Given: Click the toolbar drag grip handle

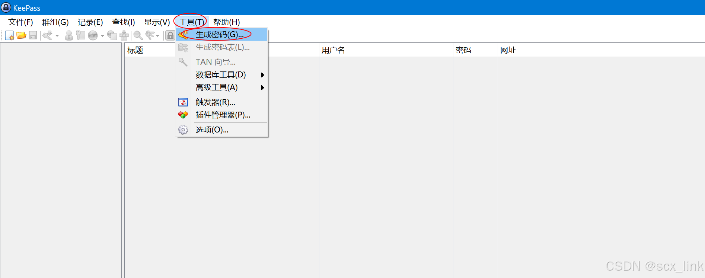Looking at the screenshot, I should tap(2, 35).
